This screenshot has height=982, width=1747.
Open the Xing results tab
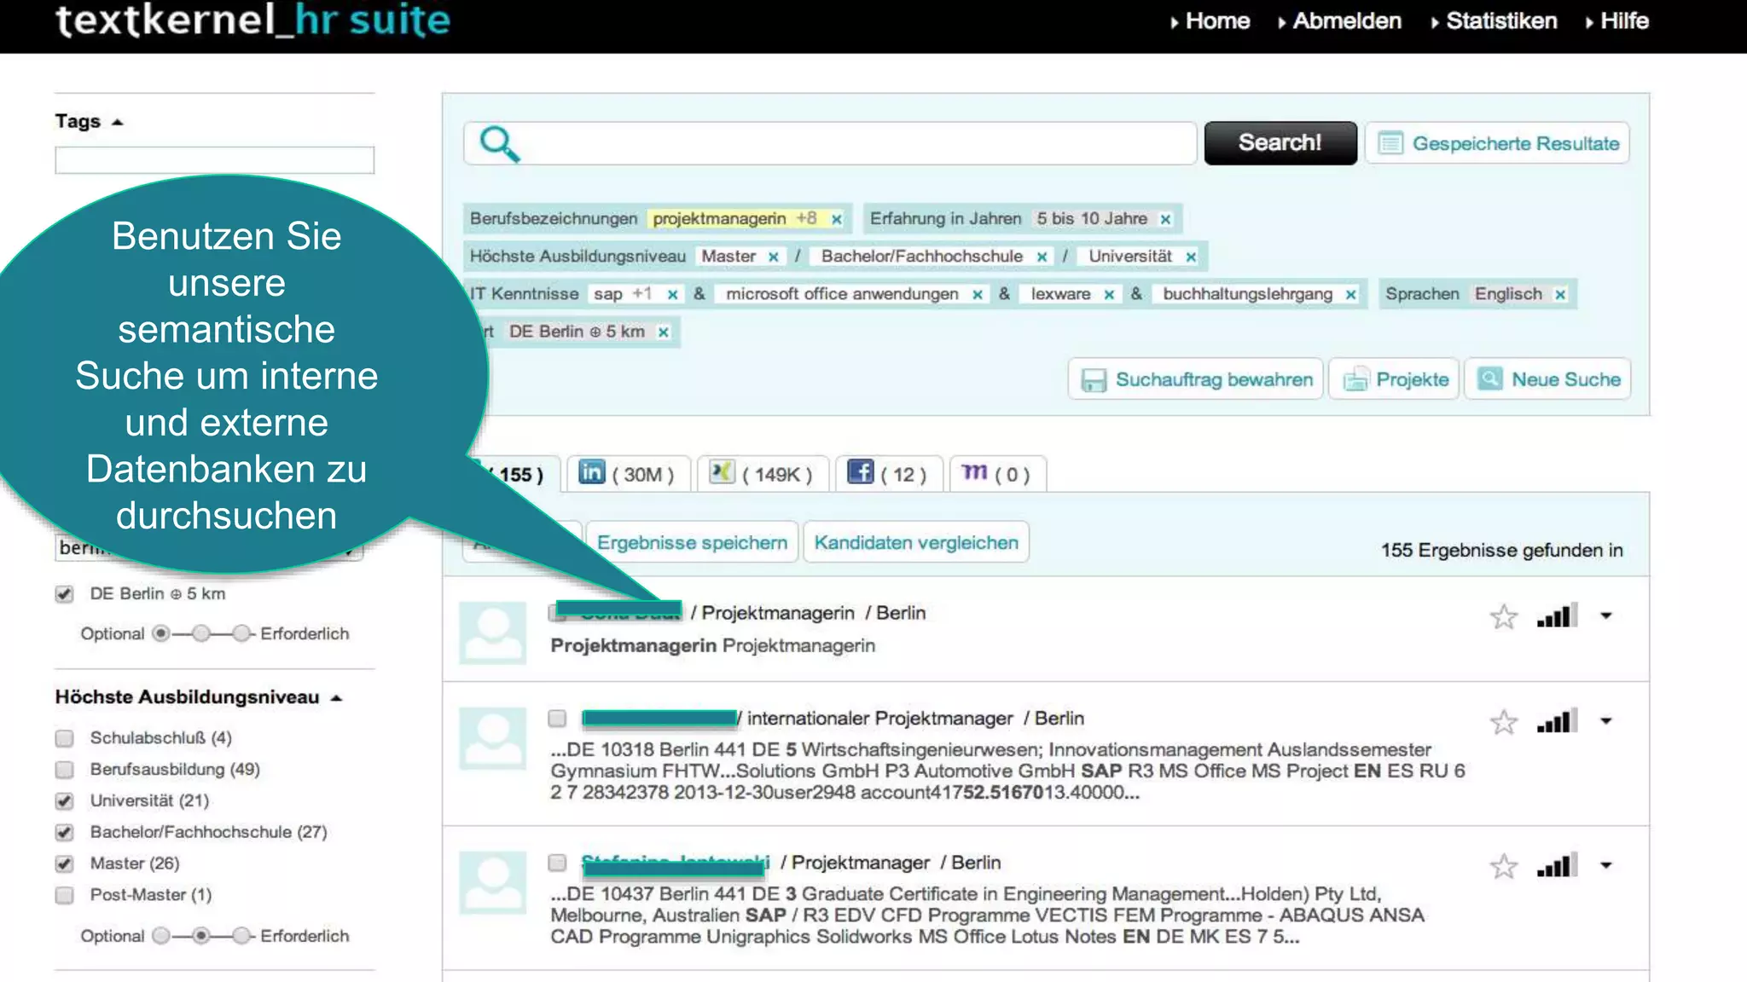[763, 474]
